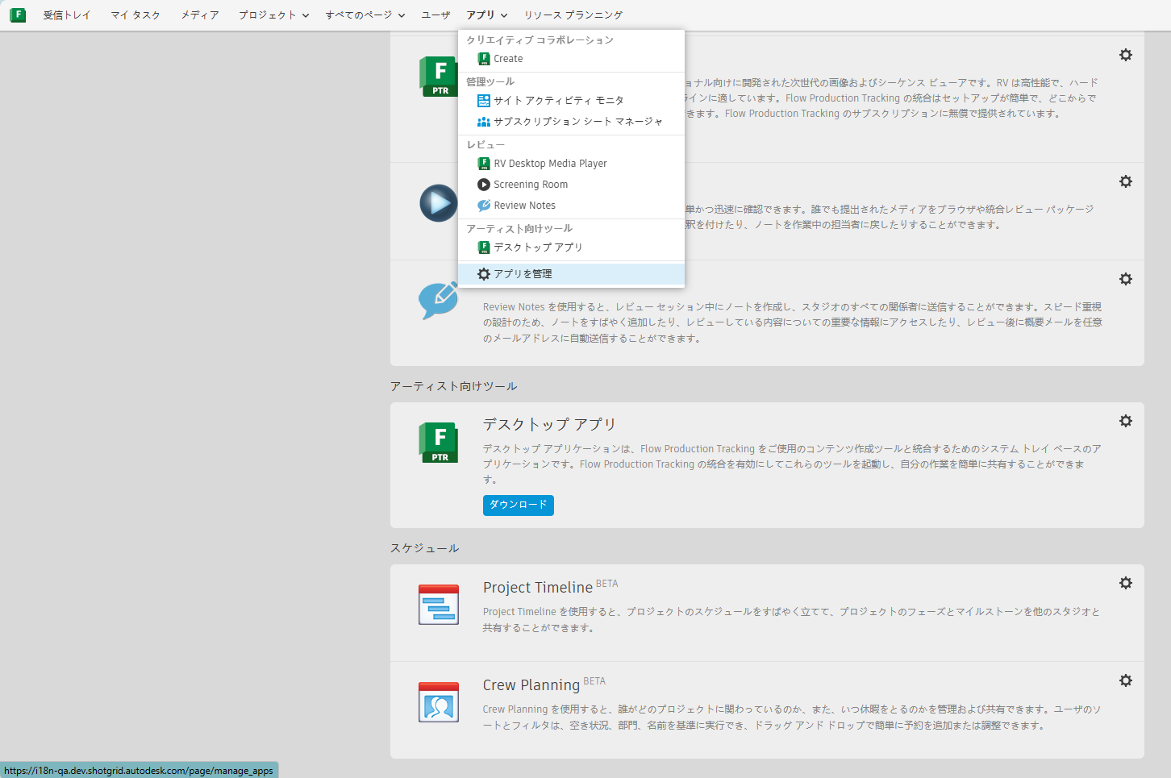
Task: Click the Crew Planning people icon
Action: tap(439, 702)
